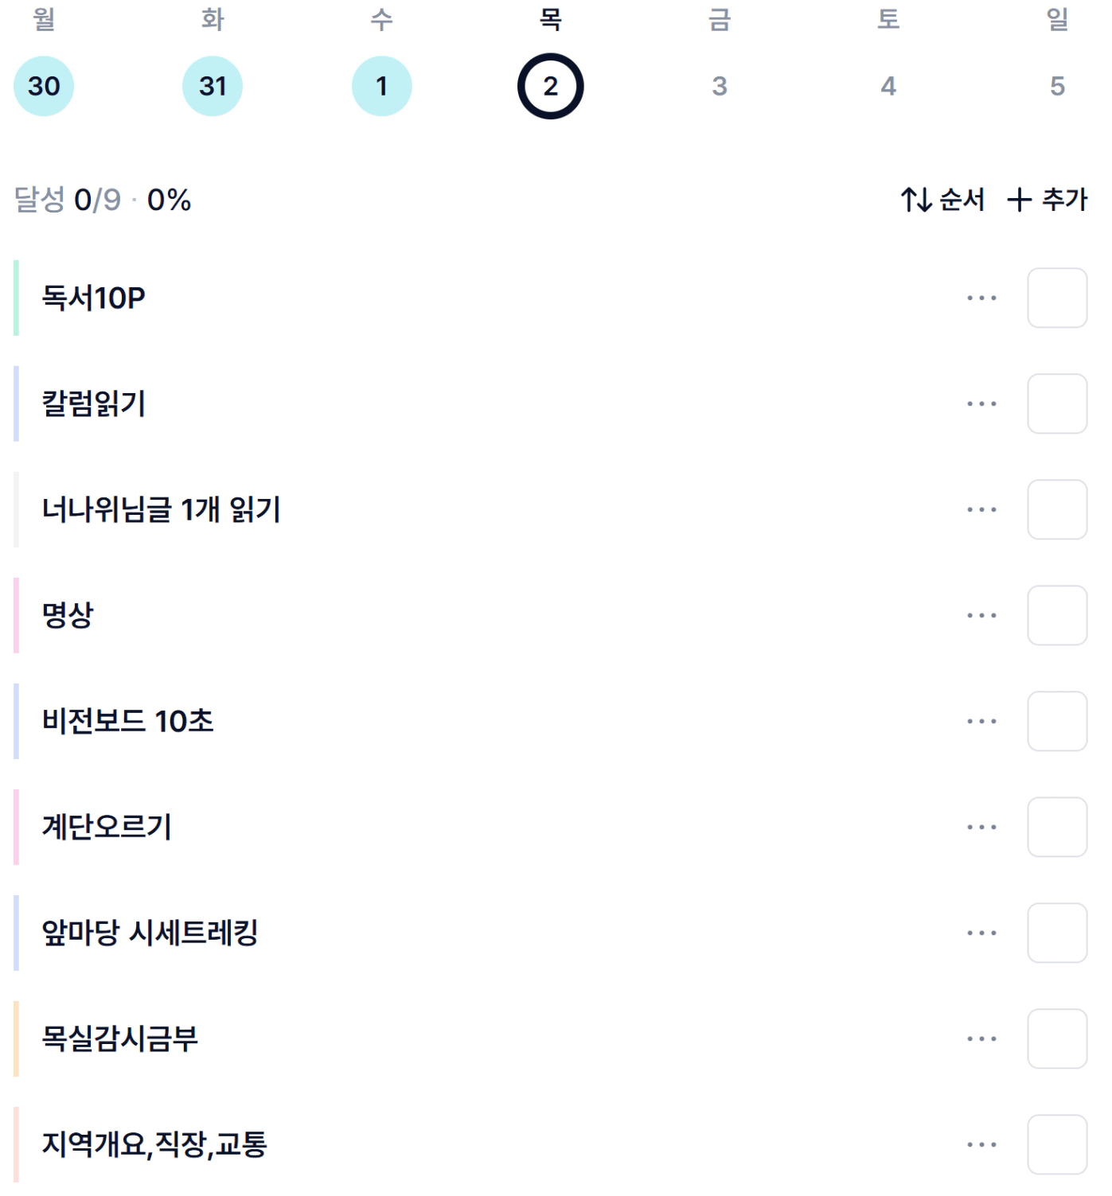The image size is (1112, 1196).
Task: Expand options for 앞마당 시세트레킹
Action: pyautogui.click(x=981, y=933)
